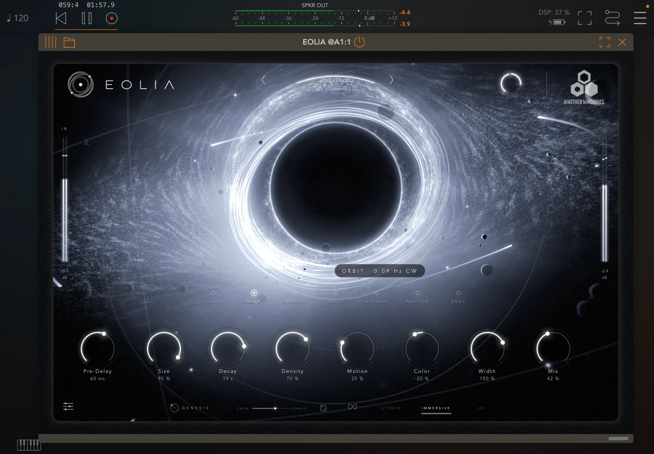This screenshot has height=454, width=654.
Task: Toggle the GENESIS button
Action: 190,408
